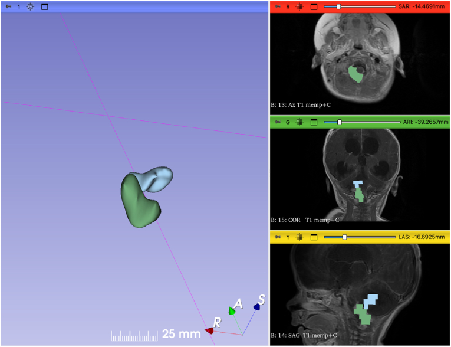The width and height of the screenshot is (451, 347).
Task: Click the Yellow slice 'Y' view label
Action: click(x=288, y=237)
